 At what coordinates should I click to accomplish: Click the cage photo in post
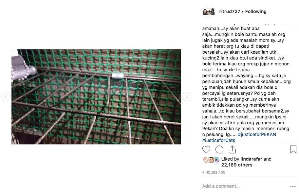(x=96, y=97)
